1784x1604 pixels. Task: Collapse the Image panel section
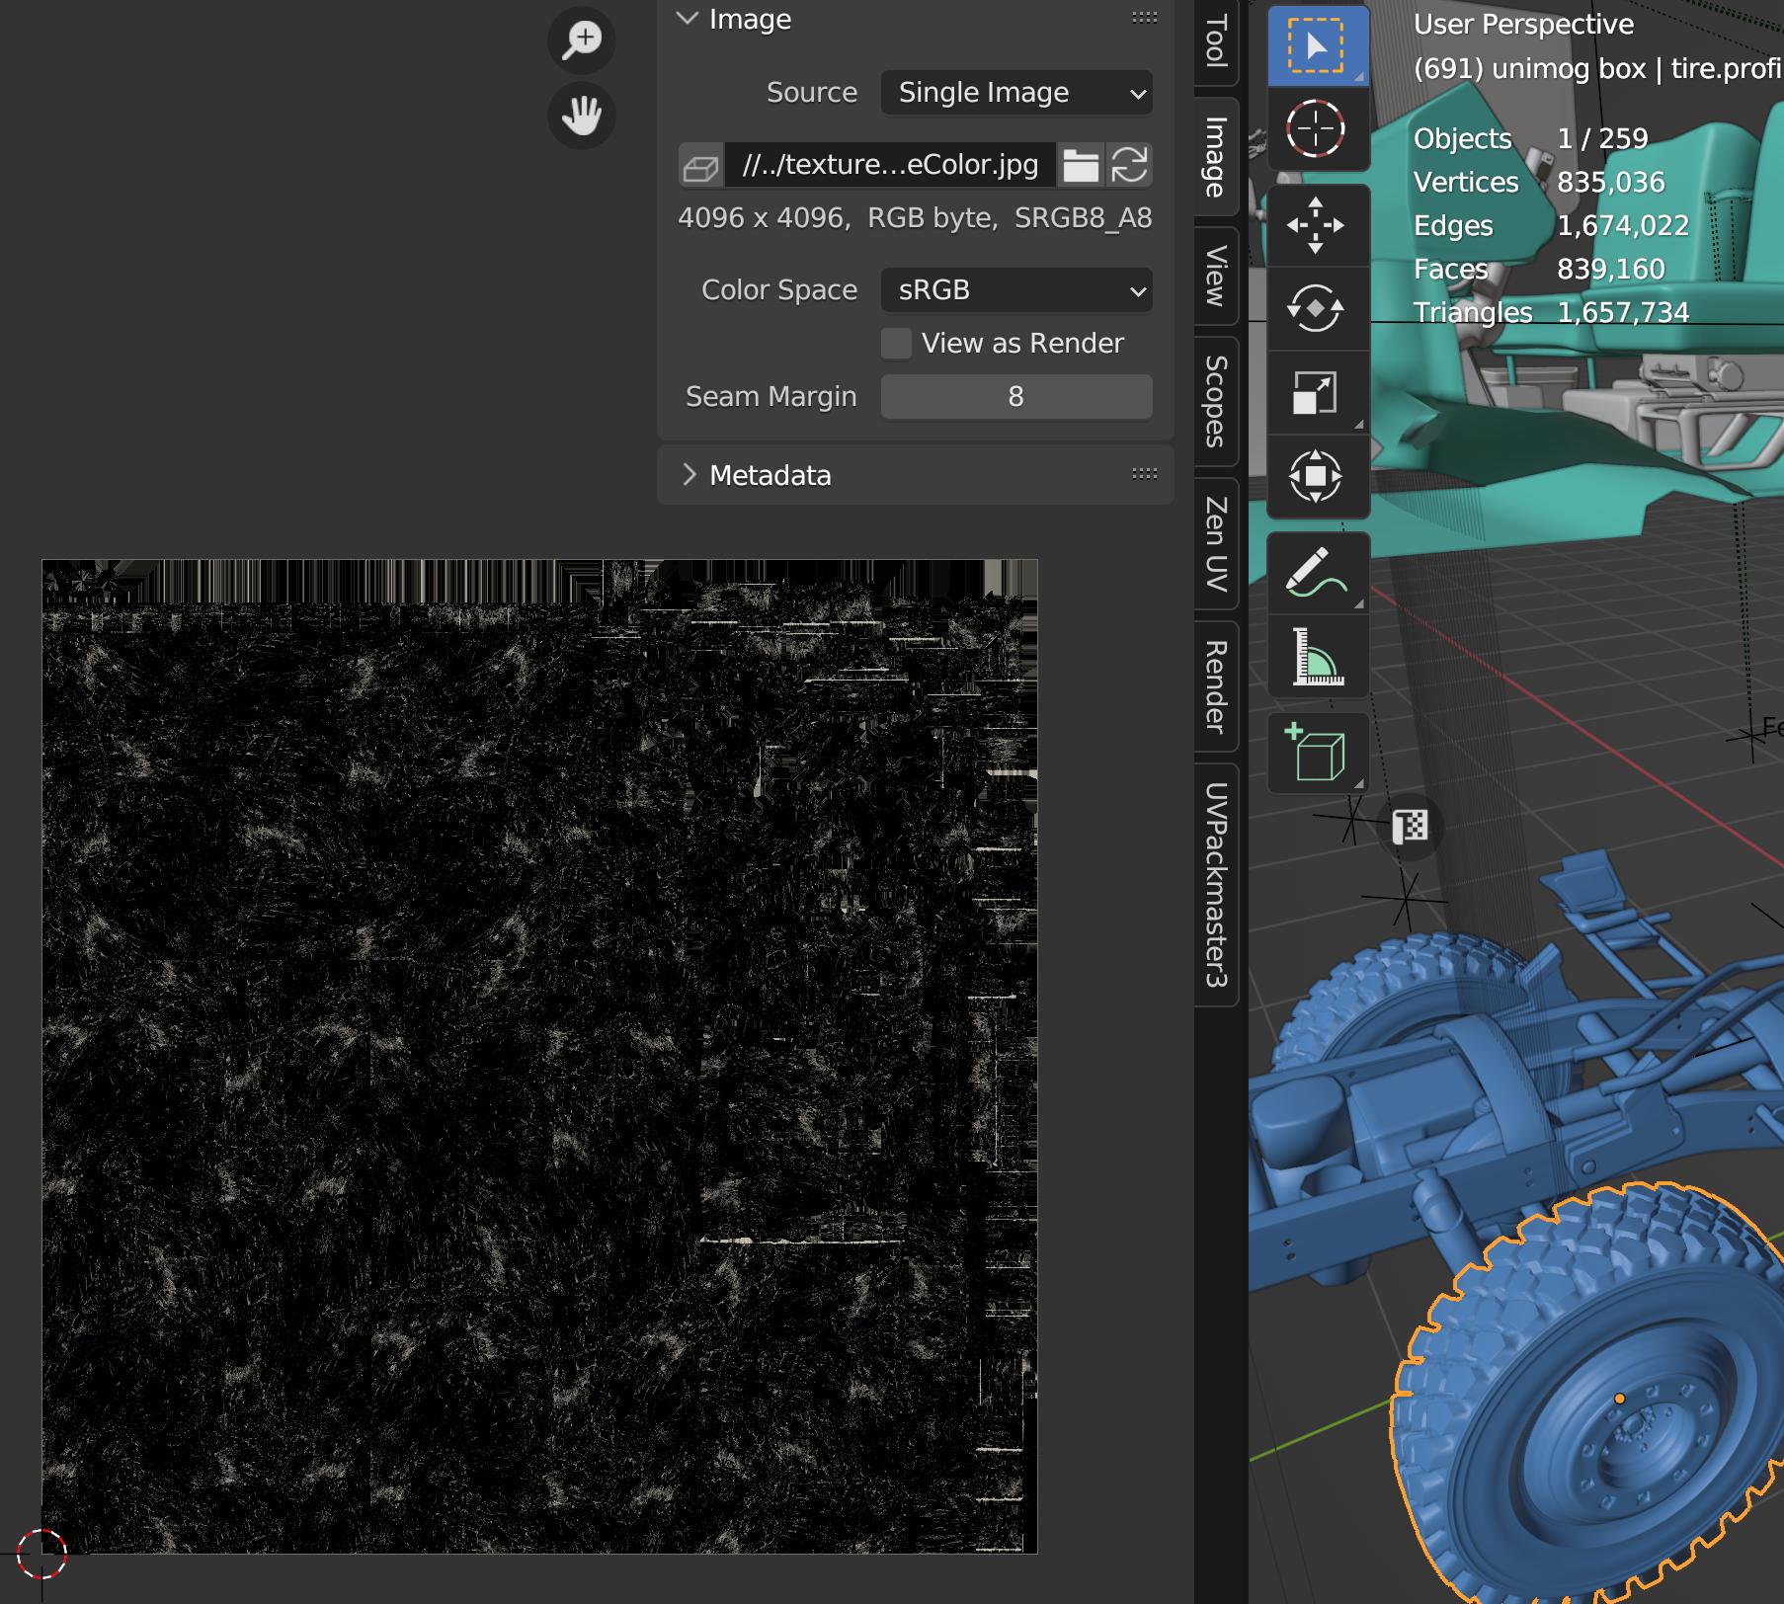[x=689, y=19]
